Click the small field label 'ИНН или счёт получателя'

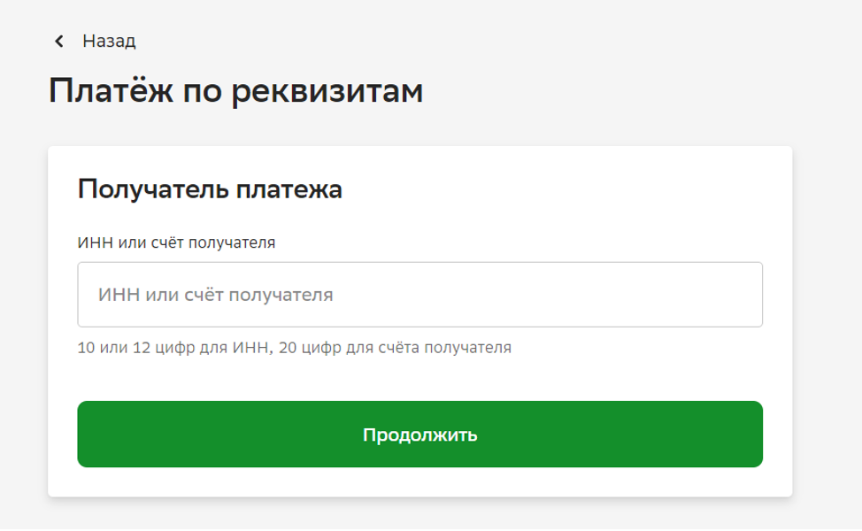176,242
